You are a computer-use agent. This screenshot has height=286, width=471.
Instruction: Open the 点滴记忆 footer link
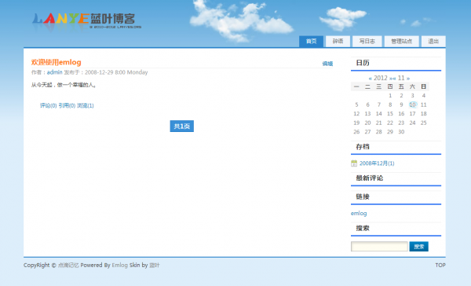click(68, 266)
